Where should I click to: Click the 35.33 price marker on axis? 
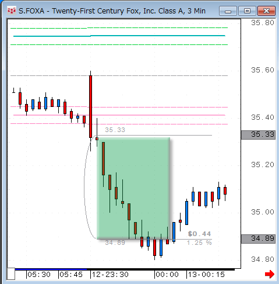258,134
